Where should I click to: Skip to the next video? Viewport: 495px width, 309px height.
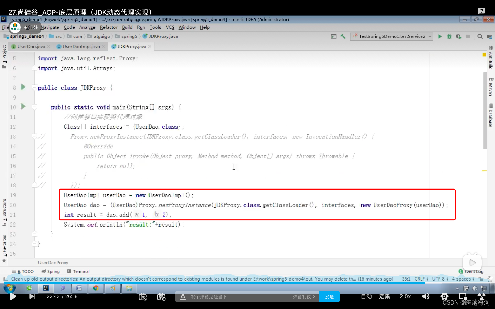32,296
